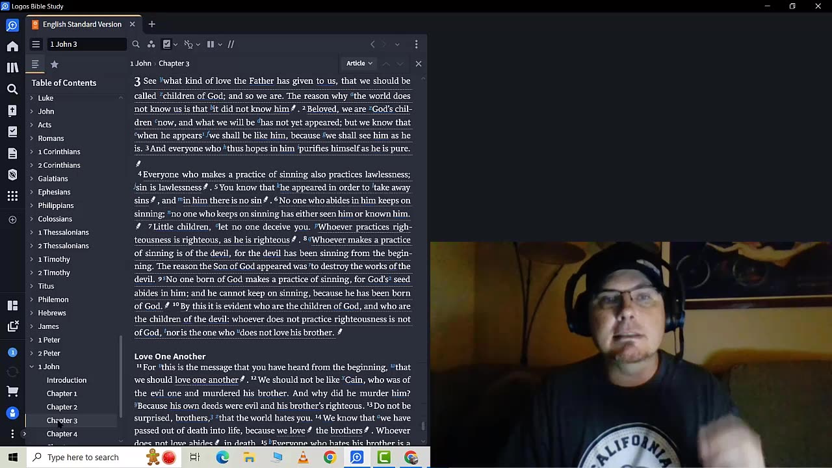Open the Layouts icon in sidebar
Image resolution: width=832 pixels, height=468 pixels.
12,305
